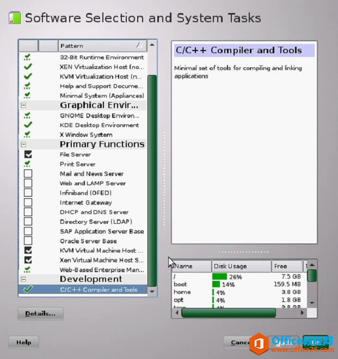Click C/C++ Compiler and Tools checkmark
338x359 pixels.
(28, 289)
